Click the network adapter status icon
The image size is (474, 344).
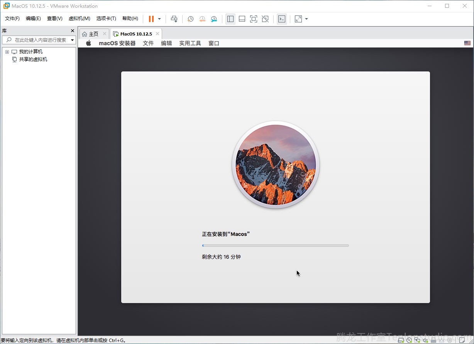pos(417,340)
